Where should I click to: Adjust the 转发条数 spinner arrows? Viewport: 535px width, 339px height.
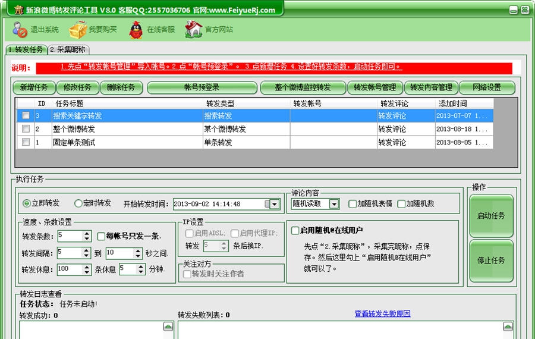(87, 236)
